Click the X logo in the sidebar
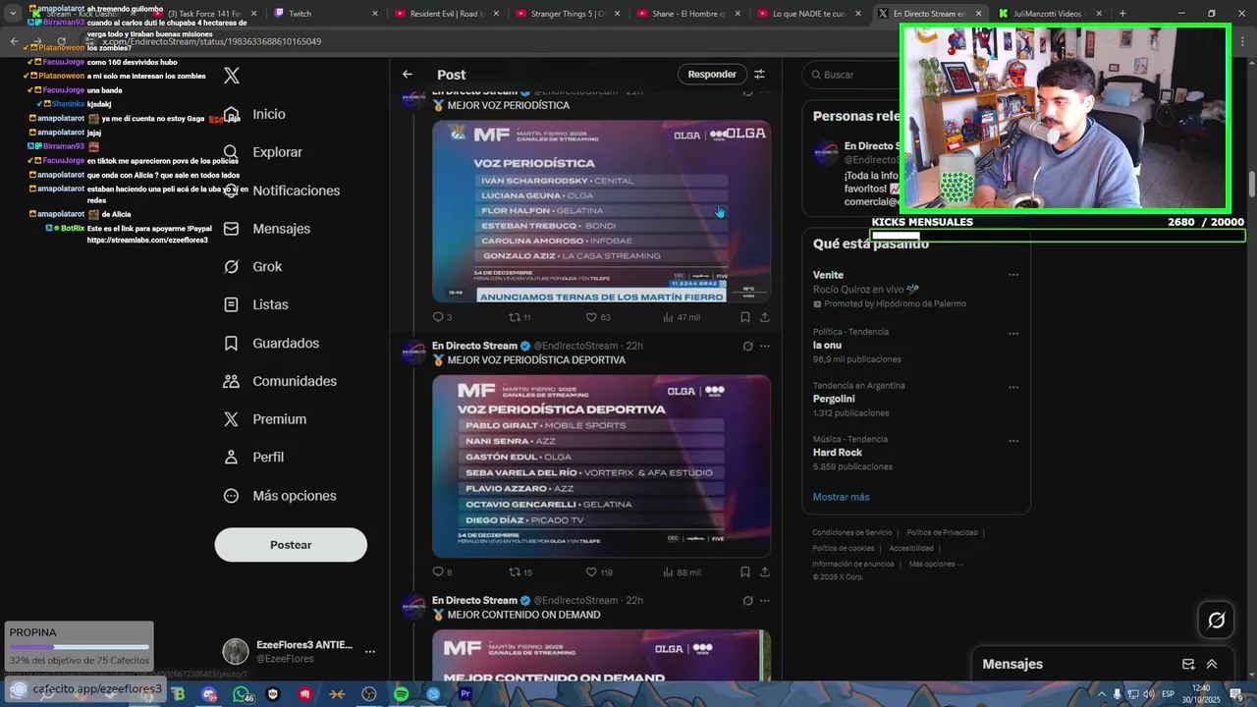 coord(231,76)
